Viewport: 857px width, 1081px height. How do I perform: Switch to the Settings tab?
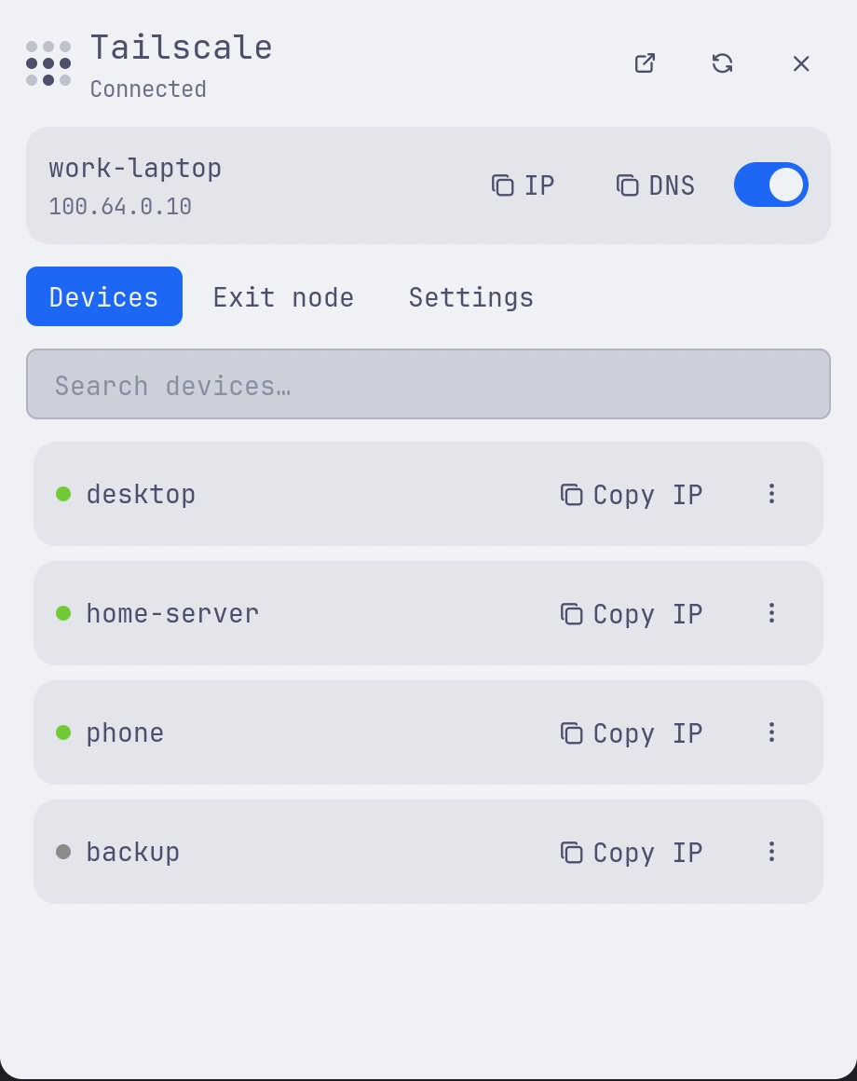tap(471, 297)
